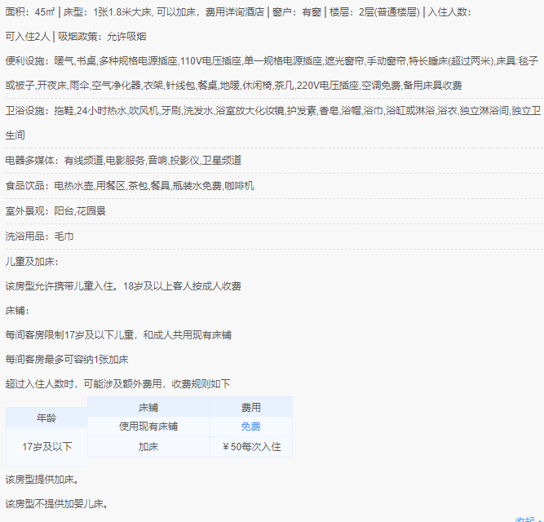Click the 费用 column header

tap(251, 407)
